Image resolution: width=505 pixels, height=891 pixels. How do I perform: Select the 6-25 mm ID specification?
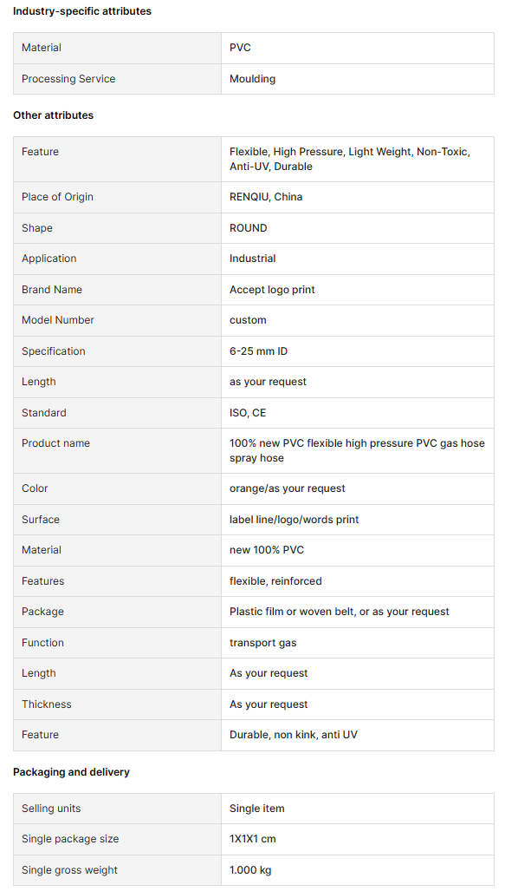pos(258,351)
